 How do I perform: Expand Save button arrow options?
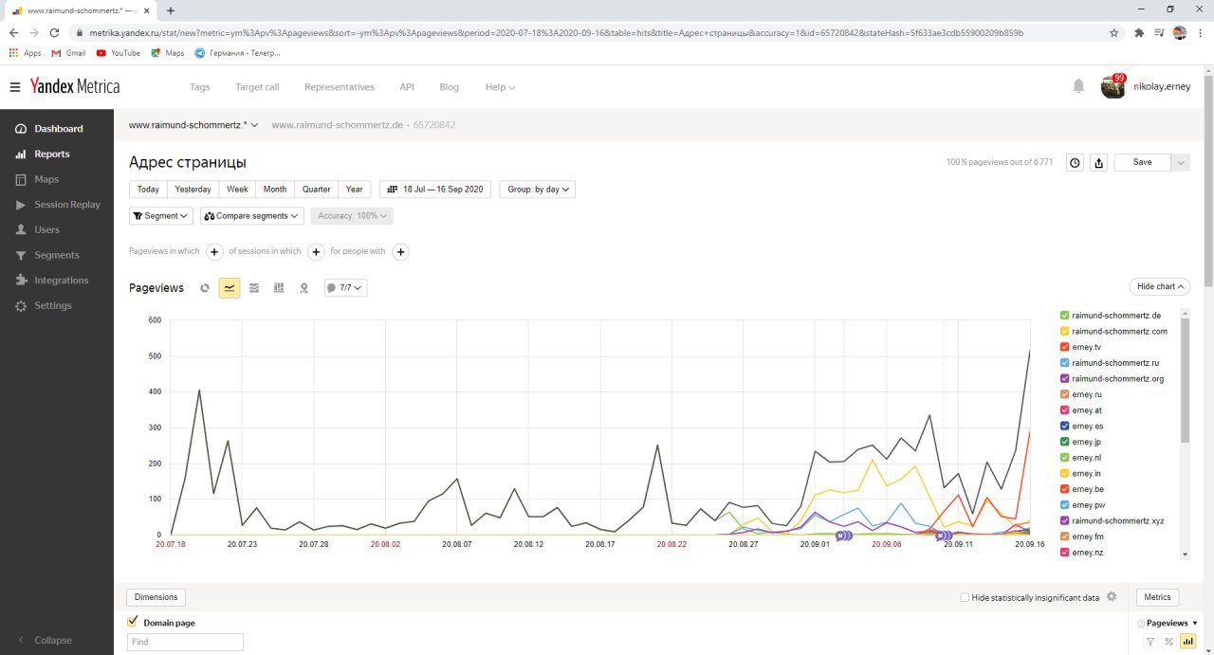pyautogui.click(x=1181, y=162)
